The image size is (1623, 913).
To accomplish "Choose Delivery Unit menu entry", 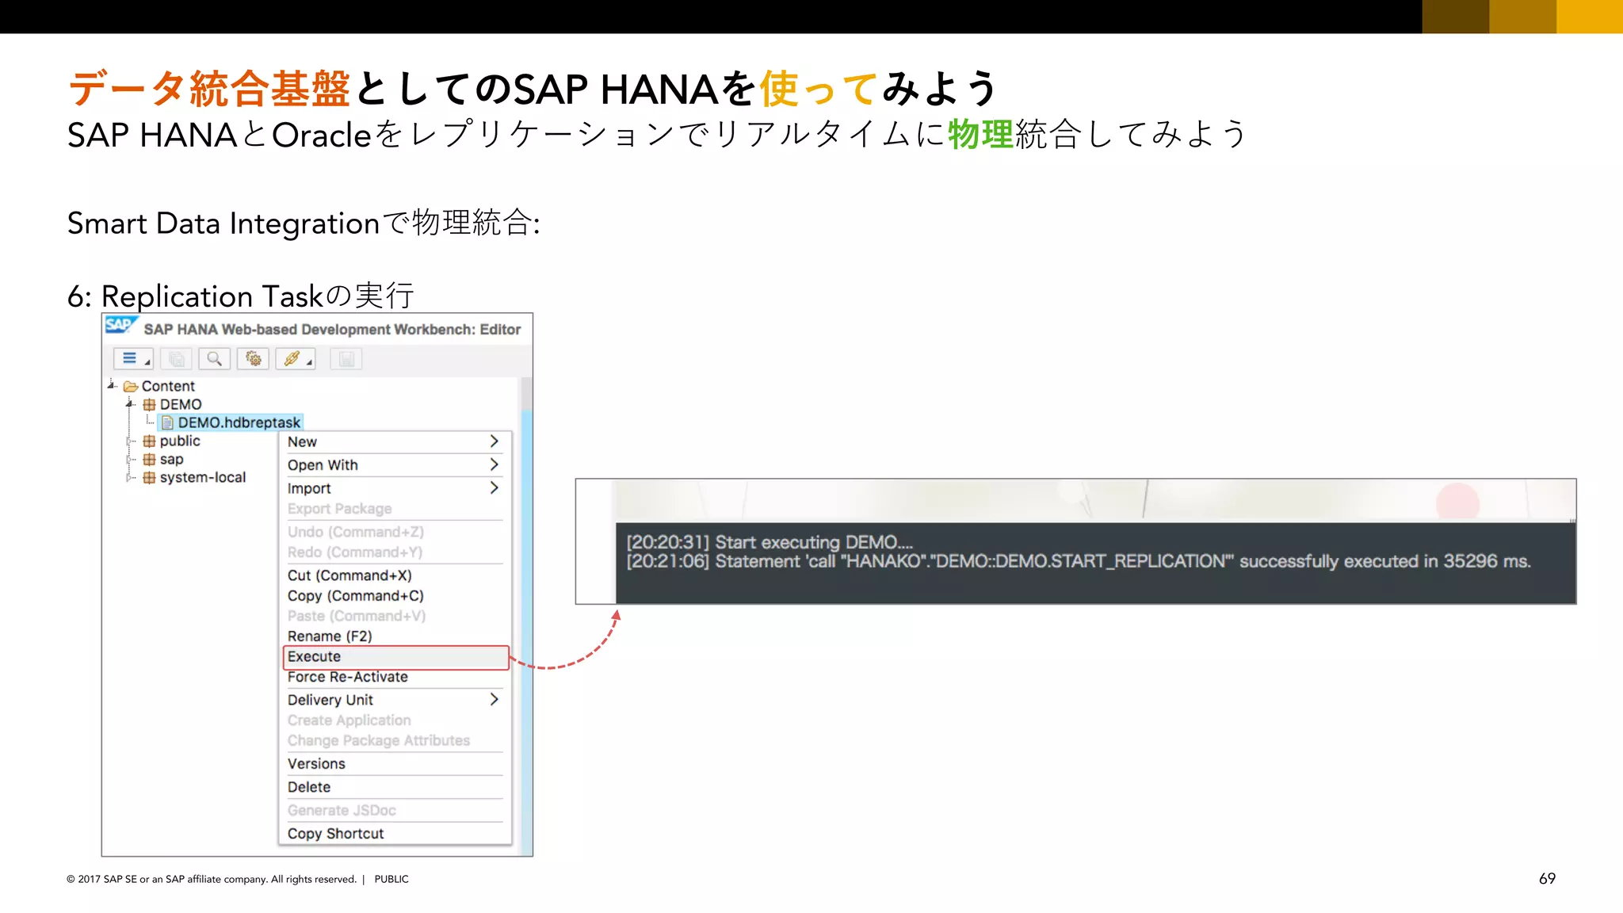I will (x=395, y=701).
